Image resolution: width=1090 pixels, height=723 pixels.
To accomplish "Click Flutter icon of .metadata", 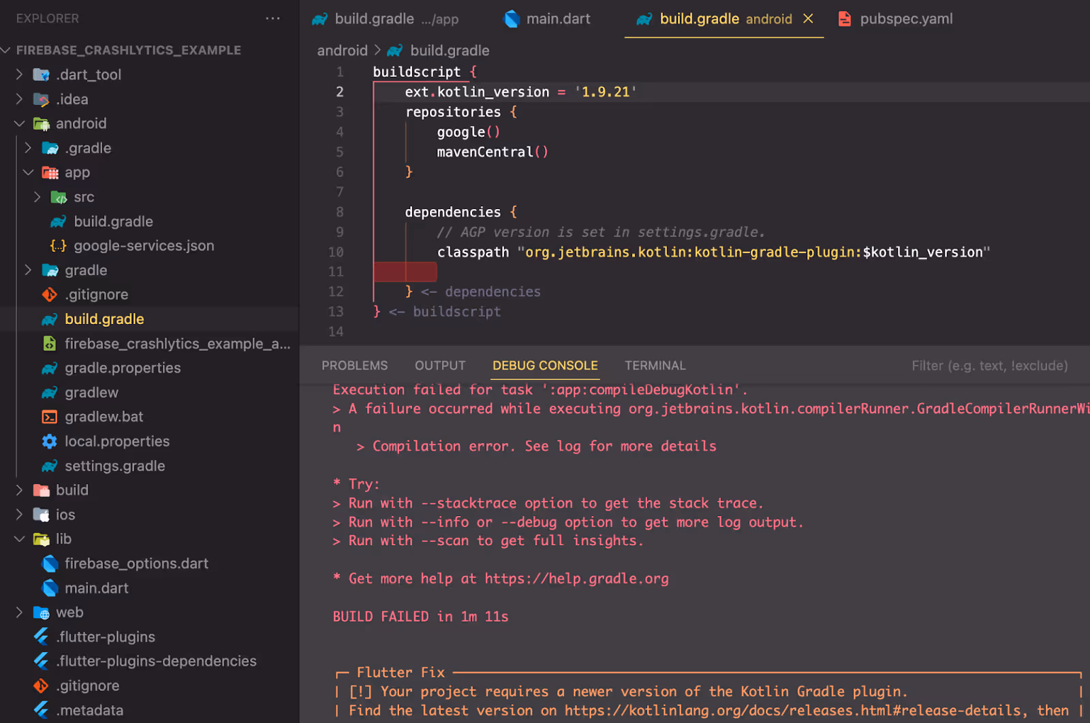I will [41, 710].
